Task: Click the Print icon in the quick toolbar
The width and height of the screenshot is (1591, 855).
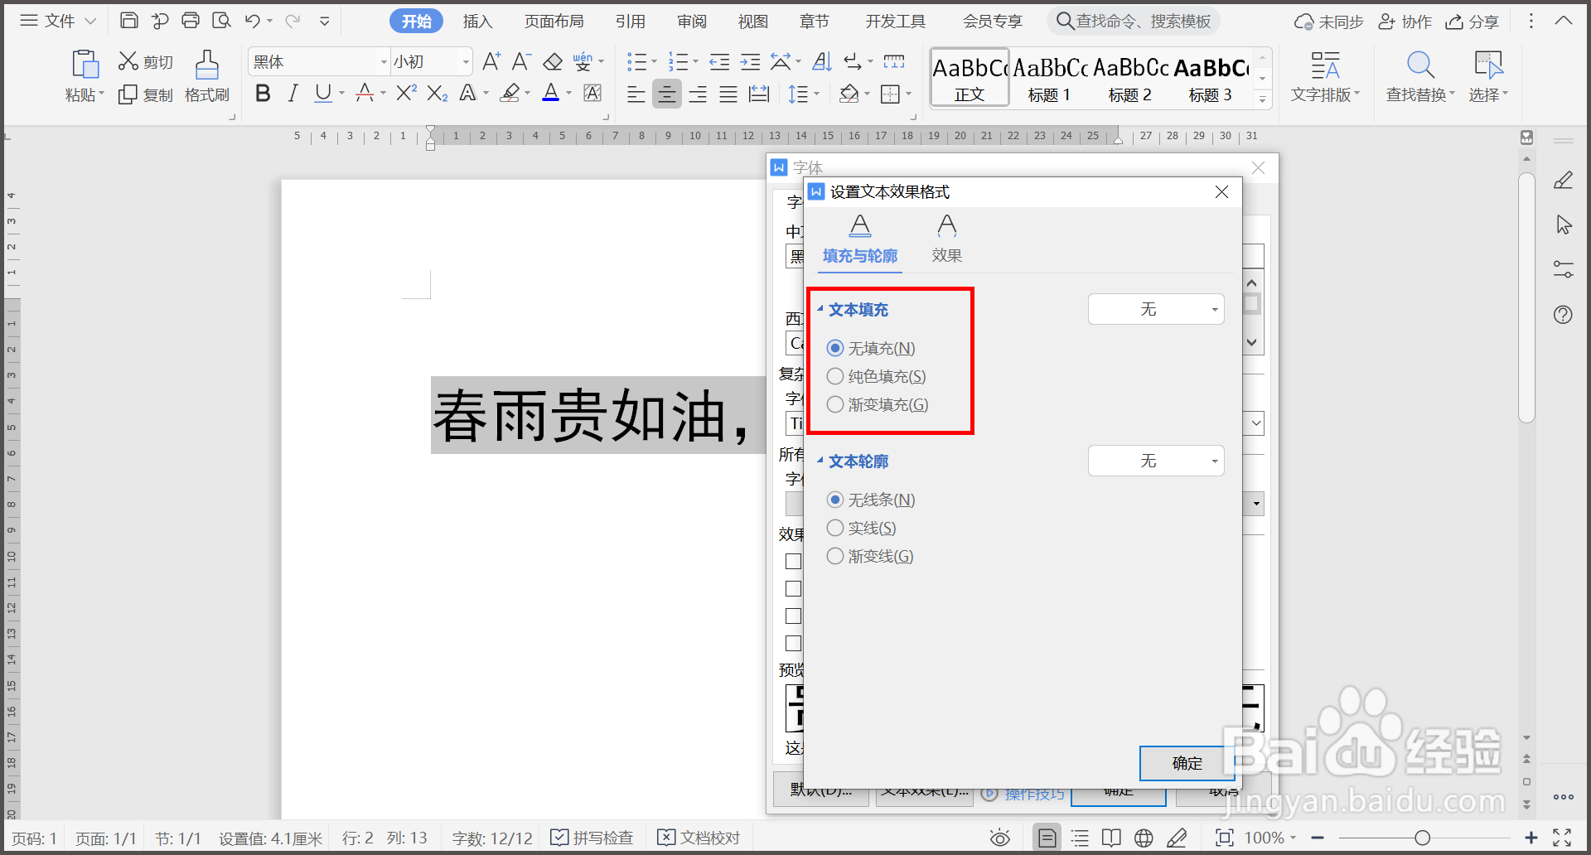Action: [x=191, y=21]
